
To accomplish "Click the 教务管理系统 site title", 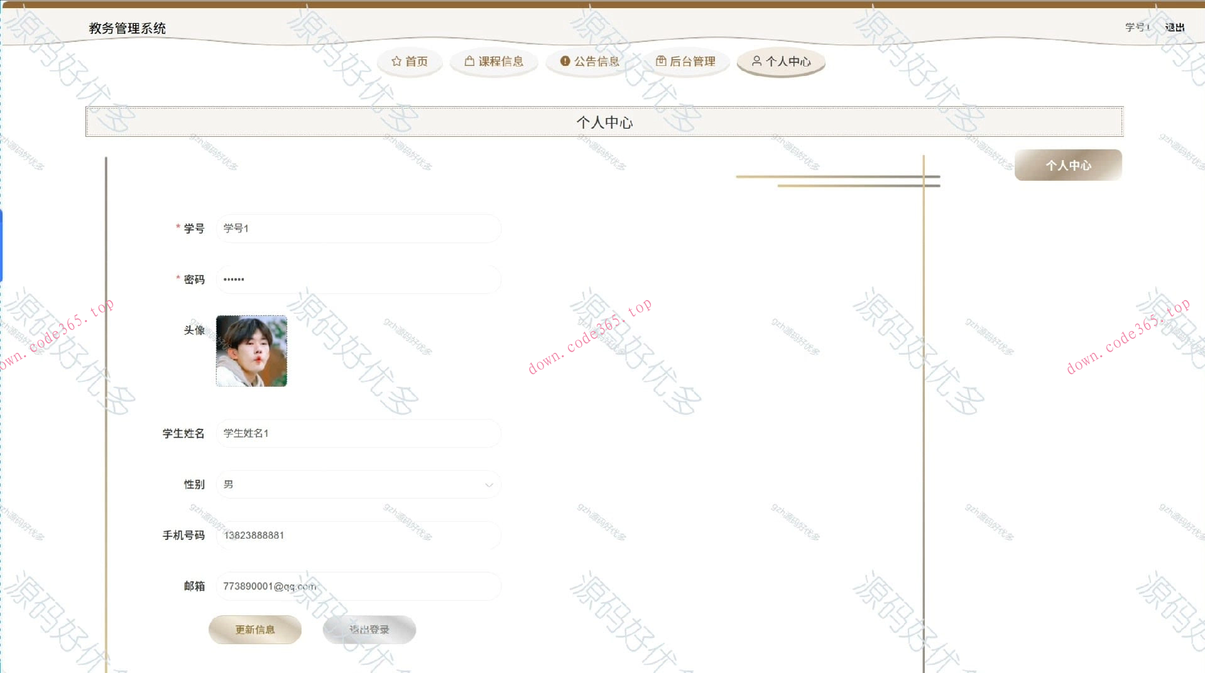I will (127, 28).
